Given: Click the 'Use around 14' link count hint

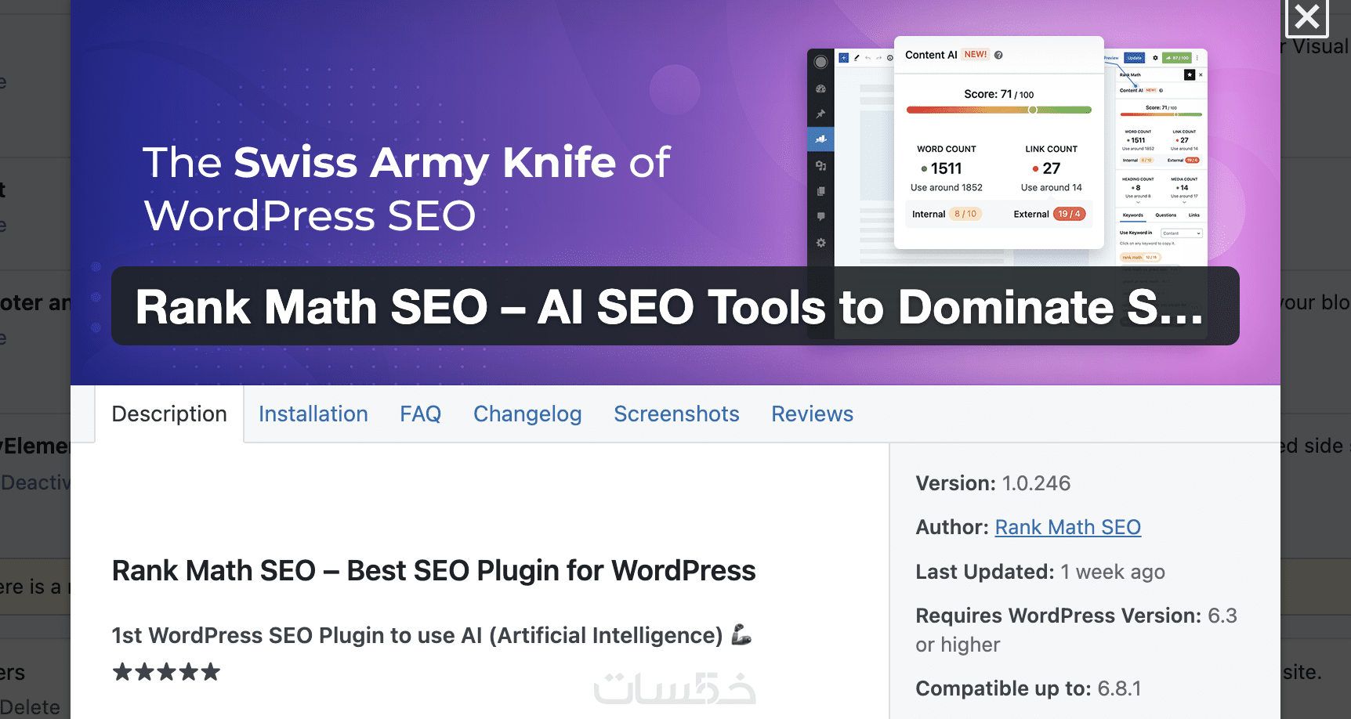Looking at the screenshot, I should [x=1052, y=188].
